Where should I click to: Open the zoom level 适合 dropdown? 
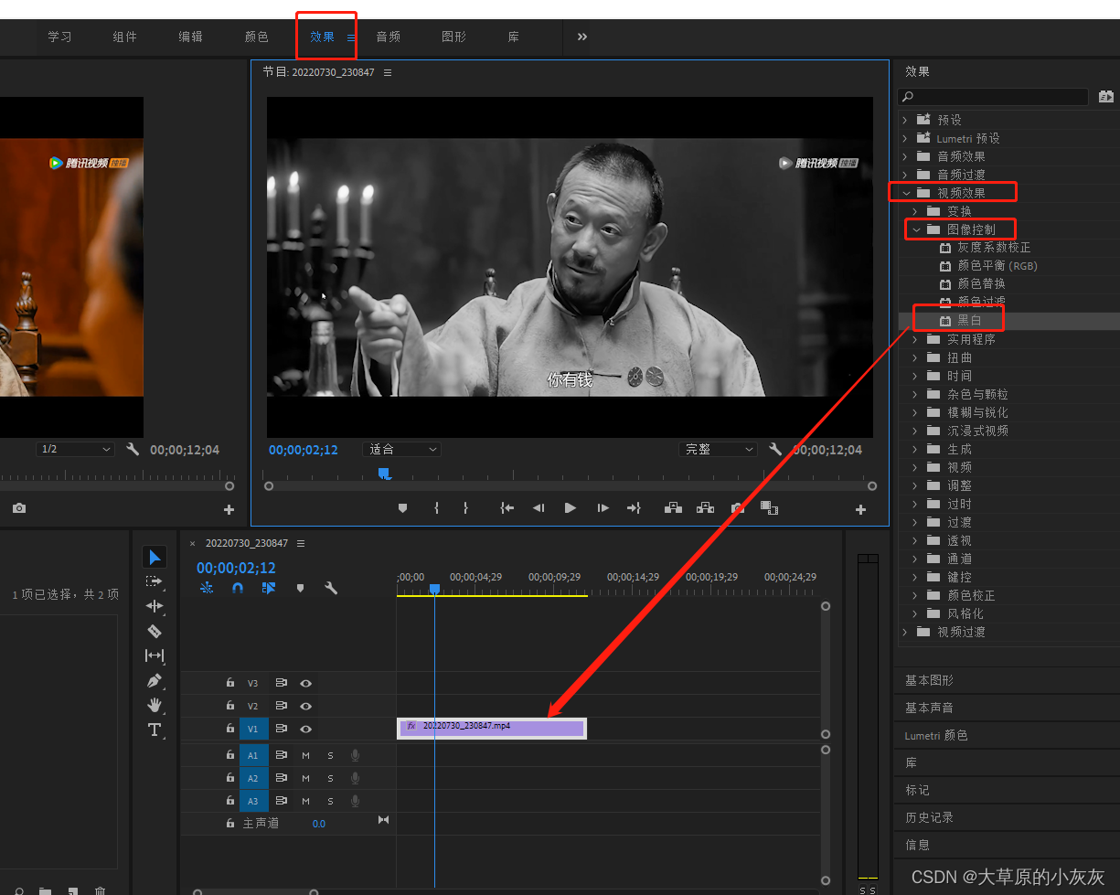tap(402, 450)
